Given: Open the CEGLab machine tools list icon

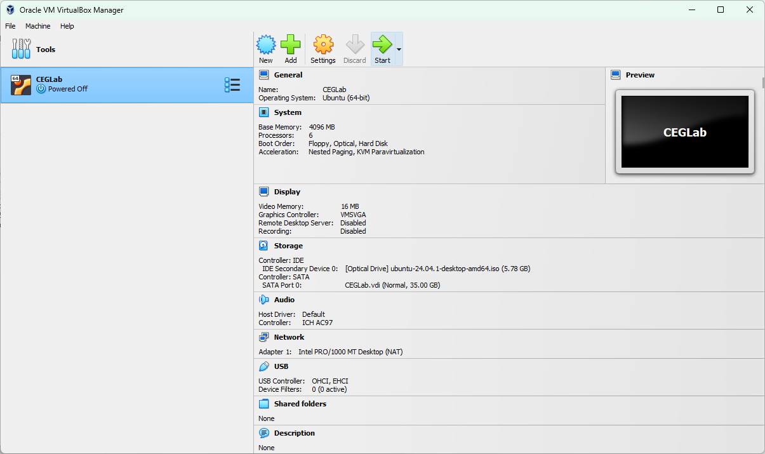Looking at the screenshot, I should pyautogui.click(x=232, y=85).
